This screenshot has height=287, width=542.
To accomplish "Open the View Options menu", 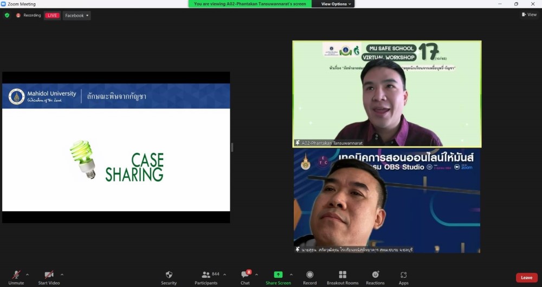I will pos(336,4).
